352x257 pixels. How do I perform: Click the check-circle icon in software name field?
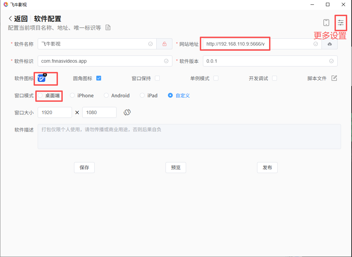click(150, 44)
